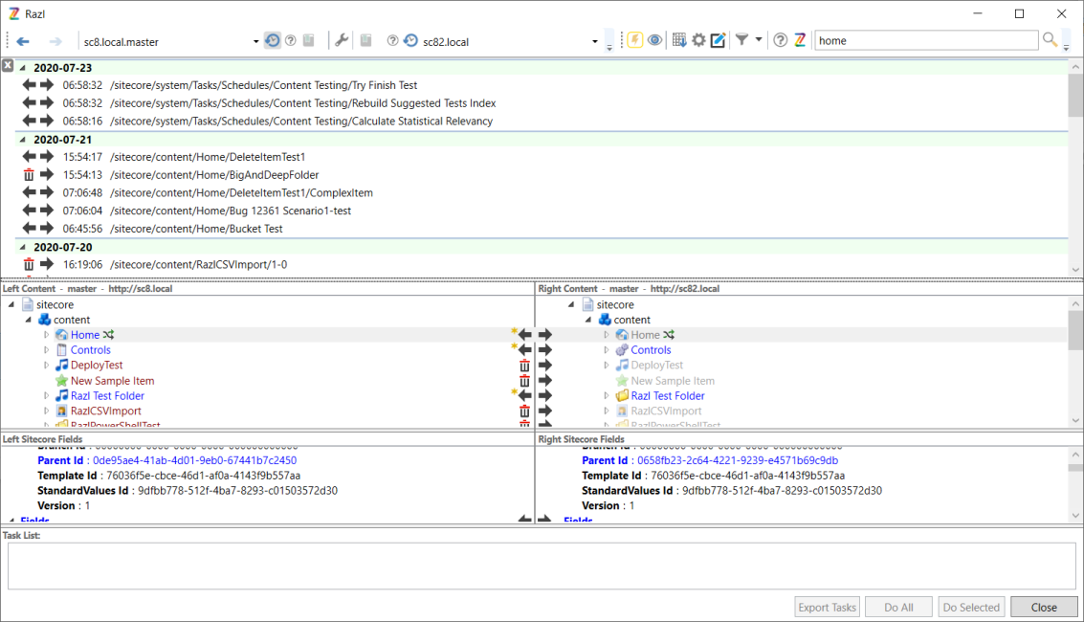
Task: Click the Do All button
Action: (x=898, y=607)
